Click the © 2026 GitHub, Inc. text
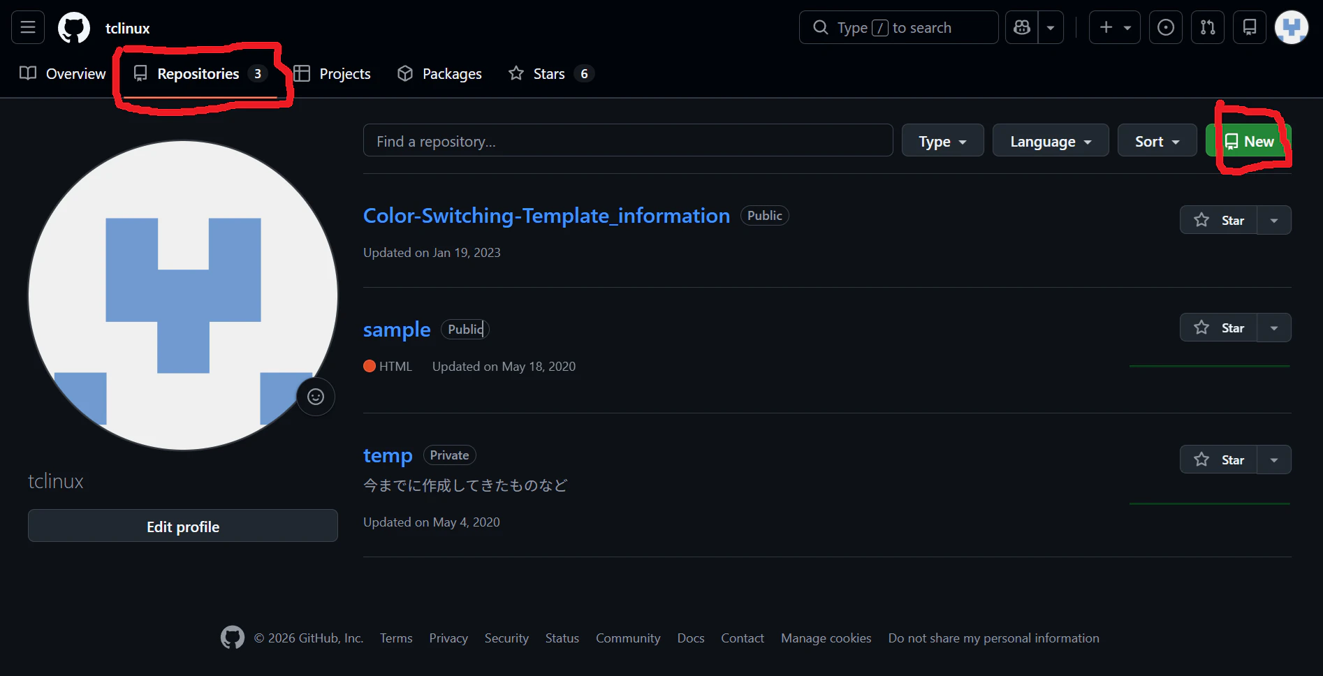 pyautogui.click(x=309, y=638)
